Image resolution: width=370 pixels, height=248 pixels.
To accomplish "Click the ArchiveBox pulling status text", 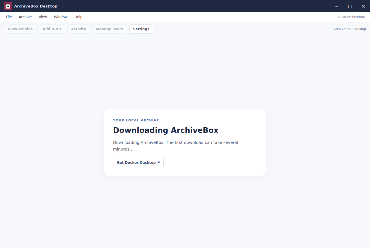I will (349, 29).
